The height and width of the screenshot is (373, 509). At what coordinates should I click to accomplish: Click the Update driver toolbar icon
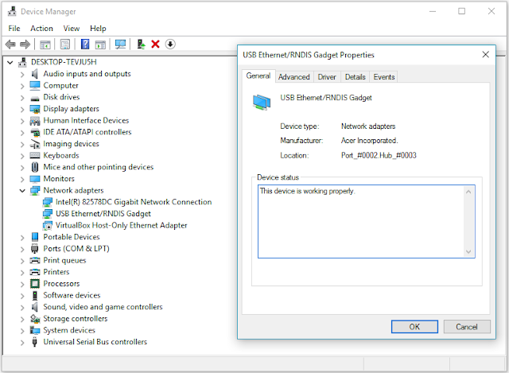tap(140, 45)
